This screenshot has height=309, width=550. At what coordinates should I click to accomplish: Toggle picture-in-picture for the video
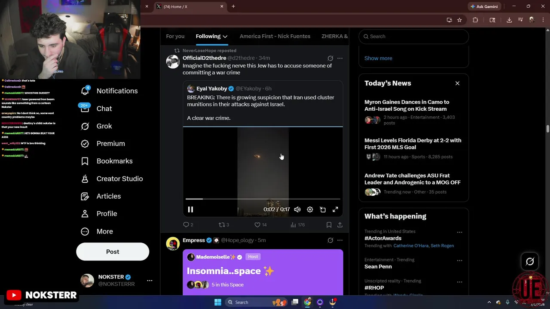click(323, 209)
